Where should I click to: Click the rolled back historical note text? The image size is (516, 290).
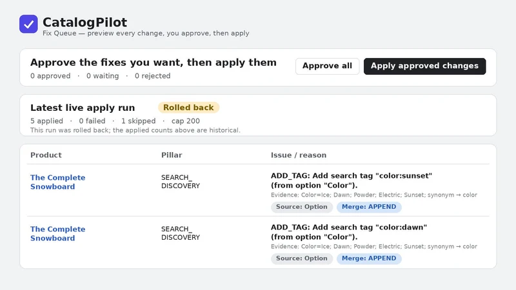coord(135,130)
